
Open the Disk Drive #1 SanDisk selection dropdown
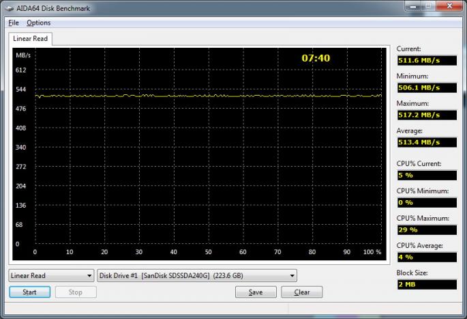[197, 276]
